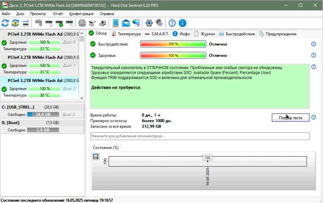Click the Повтор теста button
Image resolution: width=323 pixels, height=203 pixels.
click(x=290, y=118)
